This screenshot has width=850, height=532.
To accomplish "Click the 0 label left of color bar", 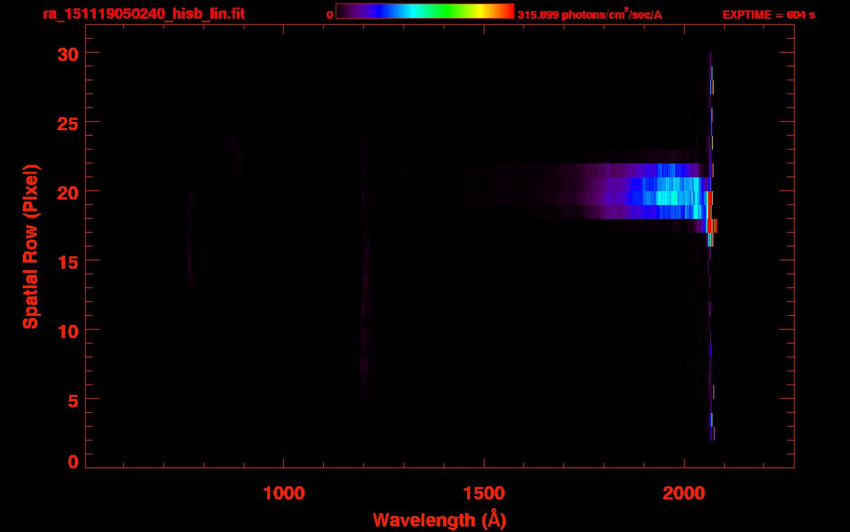I will coord(330,15).
